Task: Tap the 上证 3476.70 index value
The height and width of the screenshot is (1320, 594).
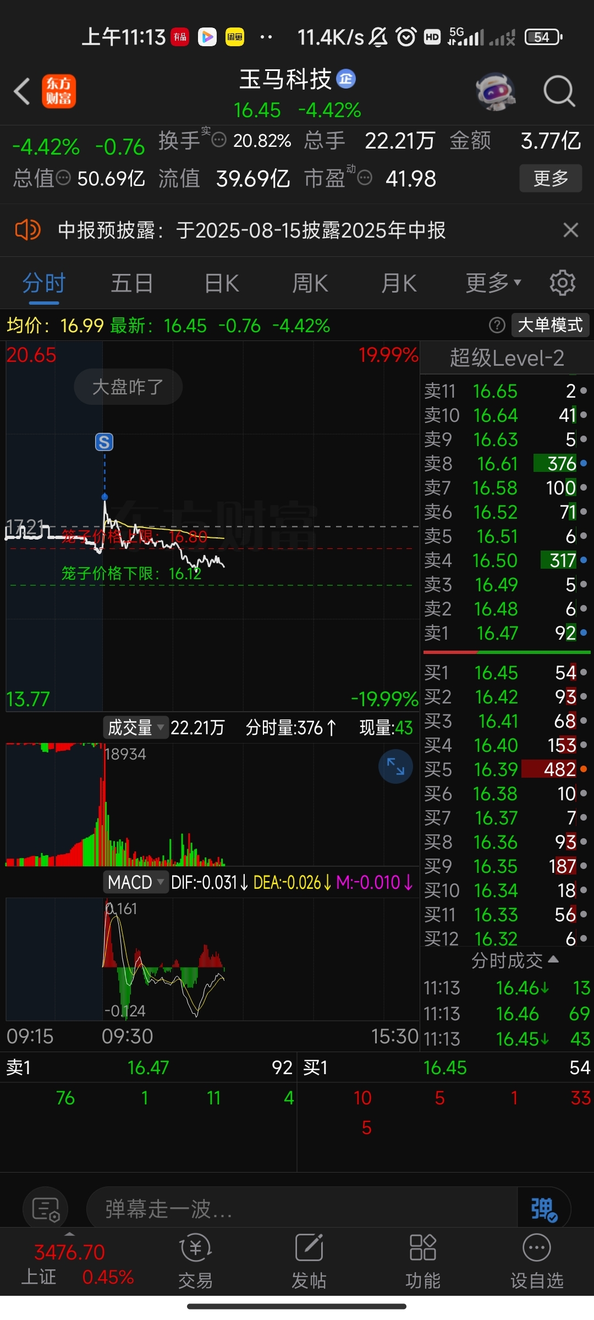Action: pyautogui.click(x=69, y=1252)
